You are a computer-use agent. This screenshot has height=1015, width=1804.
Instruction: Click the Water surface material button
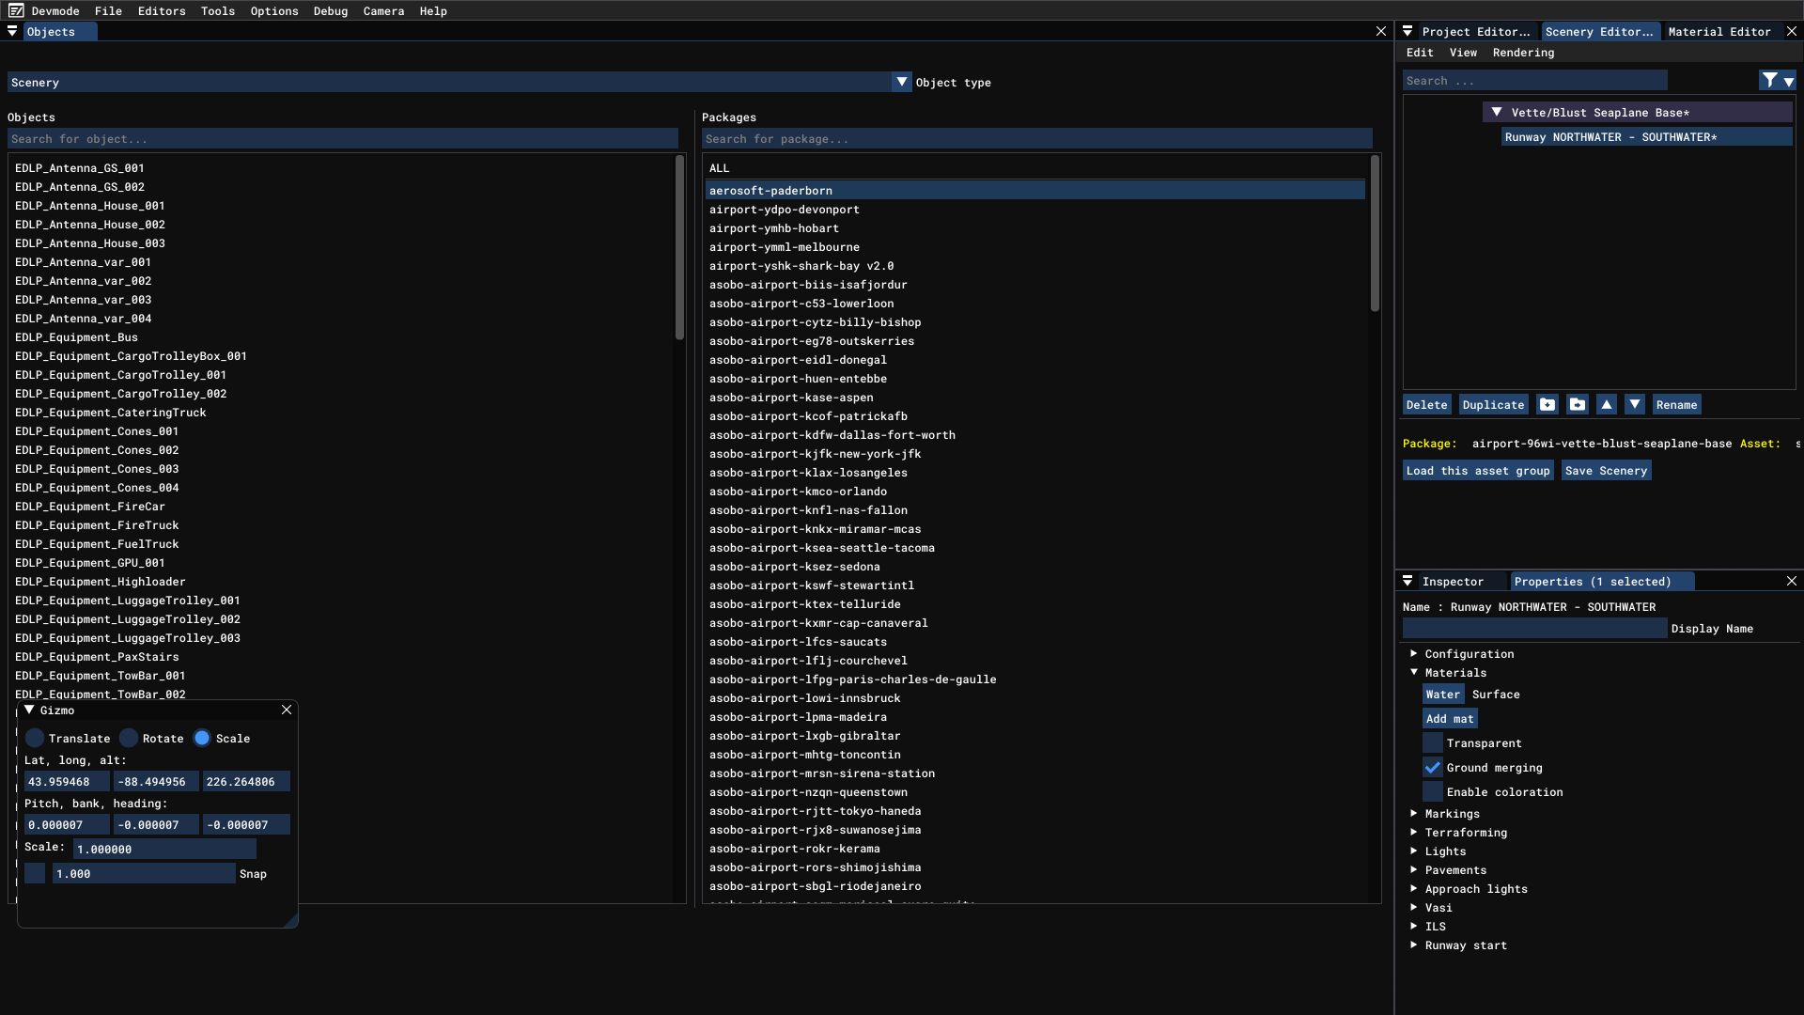[x=1443, y=695]
